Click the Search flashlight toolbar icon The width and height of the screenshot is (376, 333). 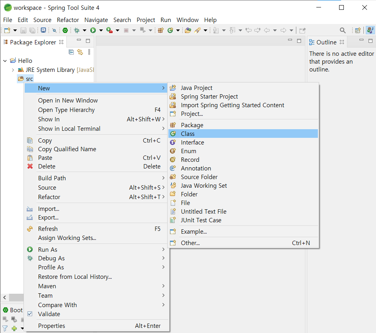197,30
